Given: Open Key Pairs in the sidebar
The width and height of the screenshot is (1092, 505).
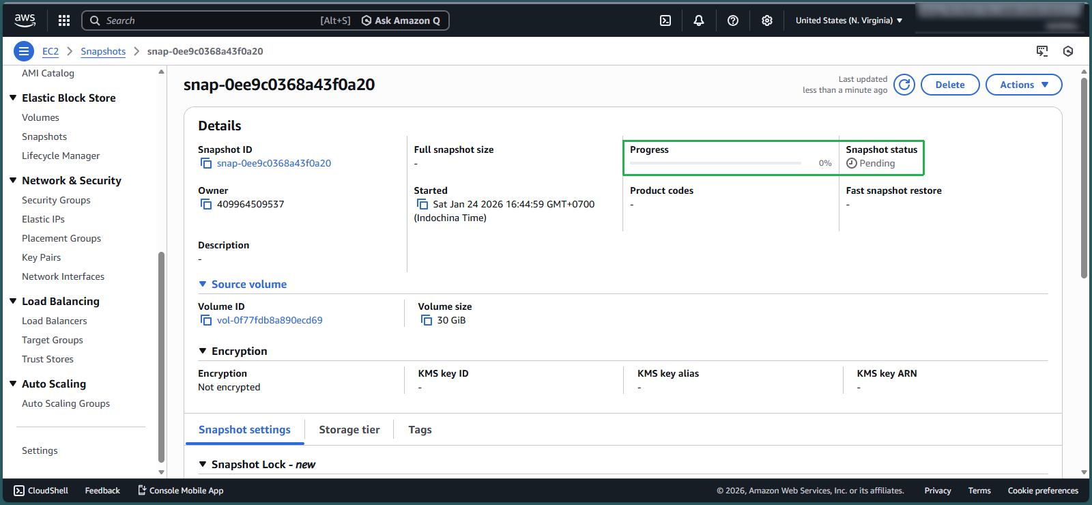Looking at the screenshot, I should pos(41,257).
